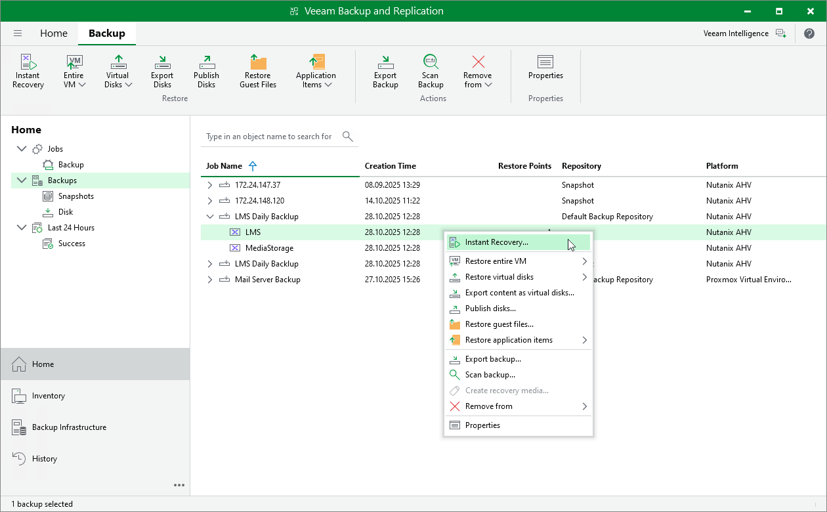
Task: Choose Scan backup in context menu
Action: [518, 375]
